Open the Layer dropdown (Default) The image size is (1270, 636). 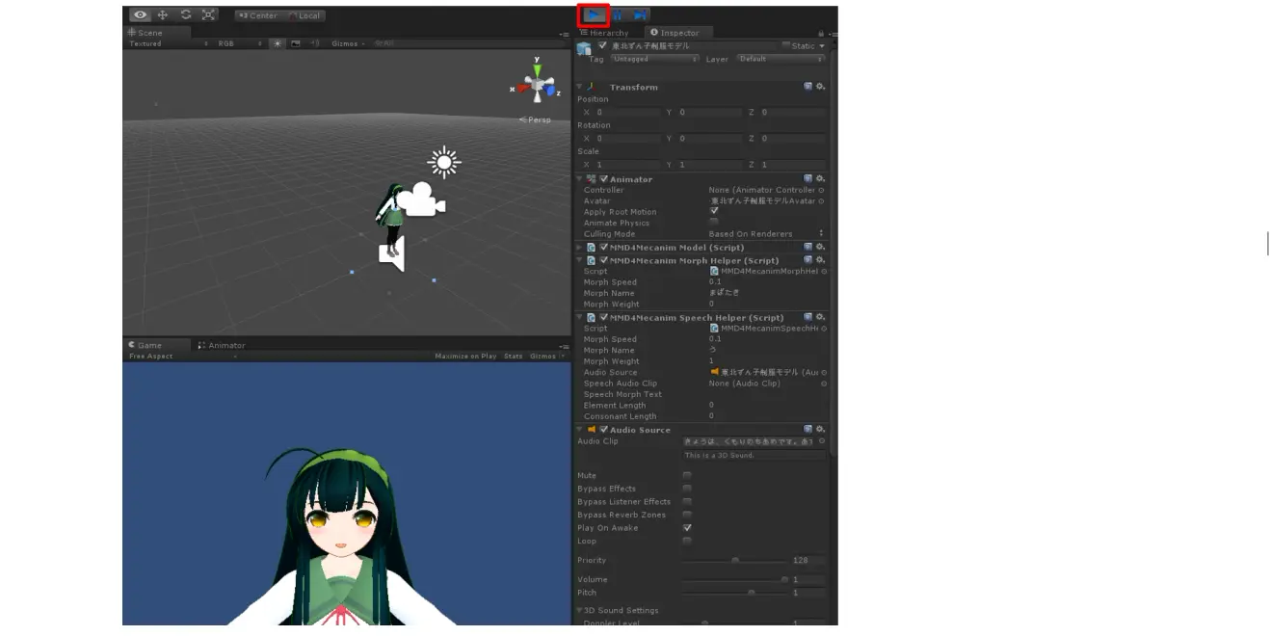[x=781, y=59]
